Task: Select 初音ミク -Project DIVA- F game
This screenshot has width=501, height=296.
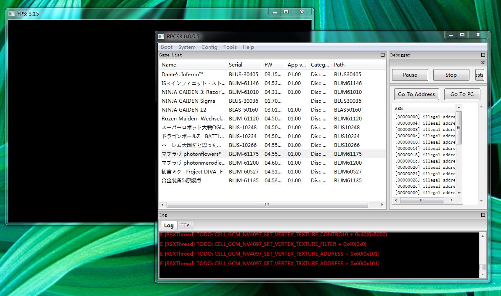Action: pyautogui.click(x=272, y=172)
